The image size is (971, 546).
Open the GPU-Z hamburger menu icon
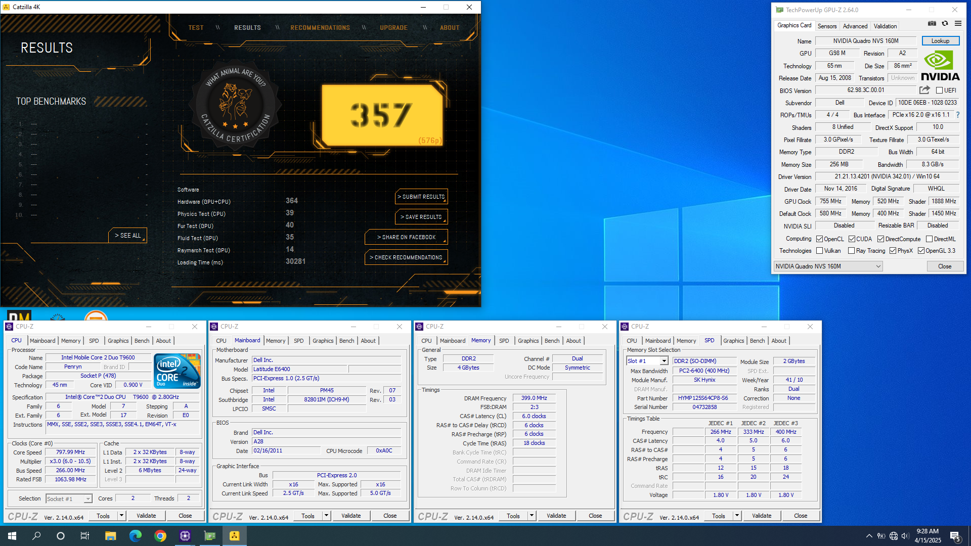[958, 23]
